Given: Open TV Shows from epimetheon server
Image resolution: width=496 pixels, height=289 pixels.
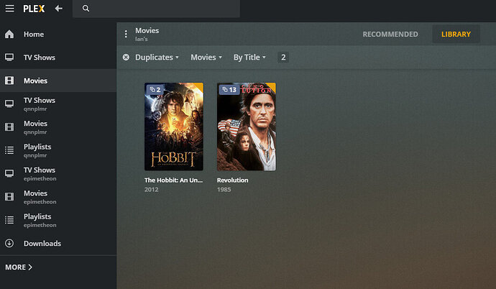Looking at the screenshot, I should 58,173.
